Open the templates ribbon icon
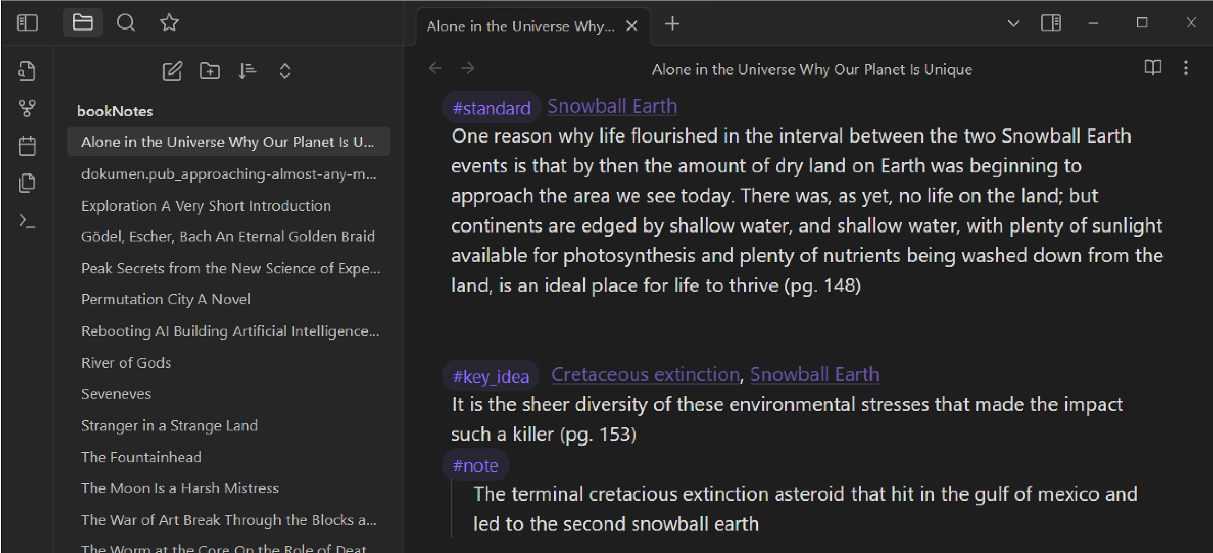The height and width of the screenshot is (553, 1213). (x=27, y=183)
